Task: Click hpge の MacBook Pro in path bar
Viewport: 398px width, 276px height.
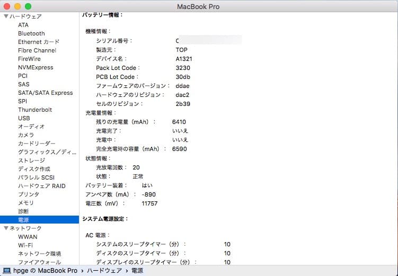Action: click(x=45, y=271)
